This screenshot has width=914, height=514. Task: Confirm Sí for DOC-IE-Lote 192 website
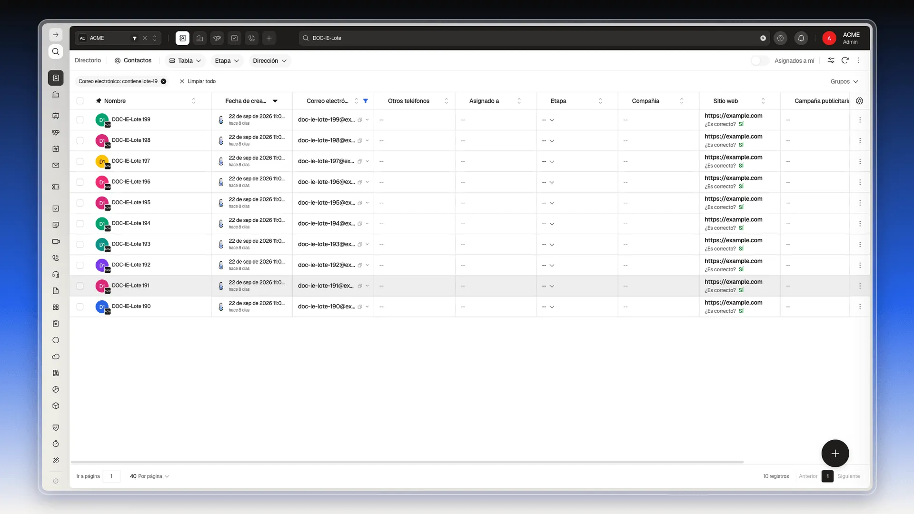(x=741, y=269)
